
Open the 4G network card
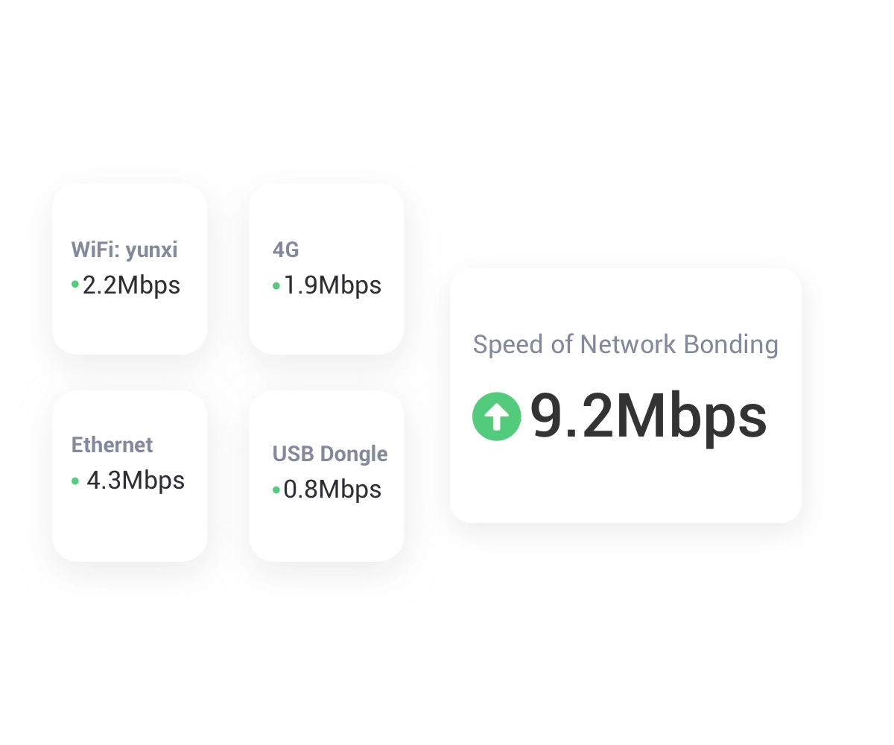pos(326,269)
